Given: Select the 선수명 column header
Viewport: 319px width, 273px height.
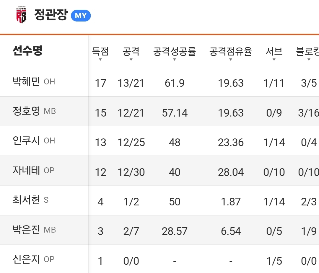Looking at the screenshot, I should point(27,51).
